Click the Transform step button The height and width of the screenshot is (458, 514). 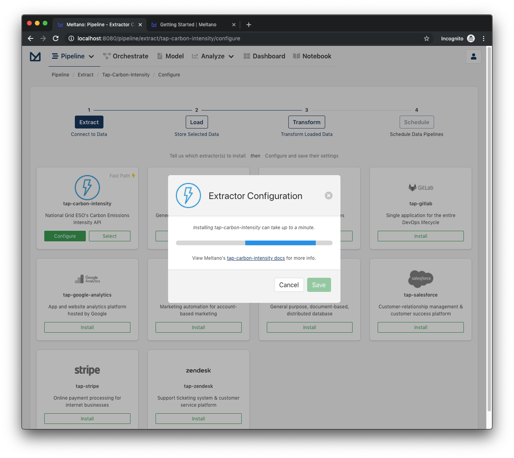(x=307, y=122)
